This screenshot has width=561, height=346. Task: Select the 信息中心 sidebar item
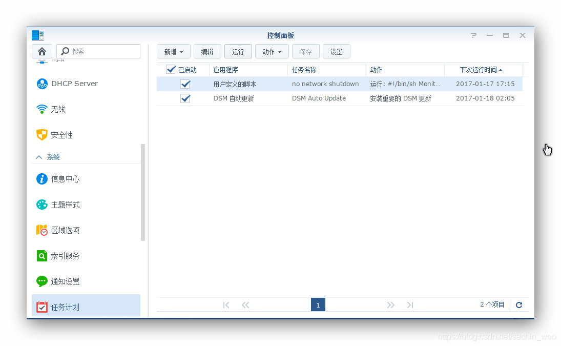tap(86, 178)
